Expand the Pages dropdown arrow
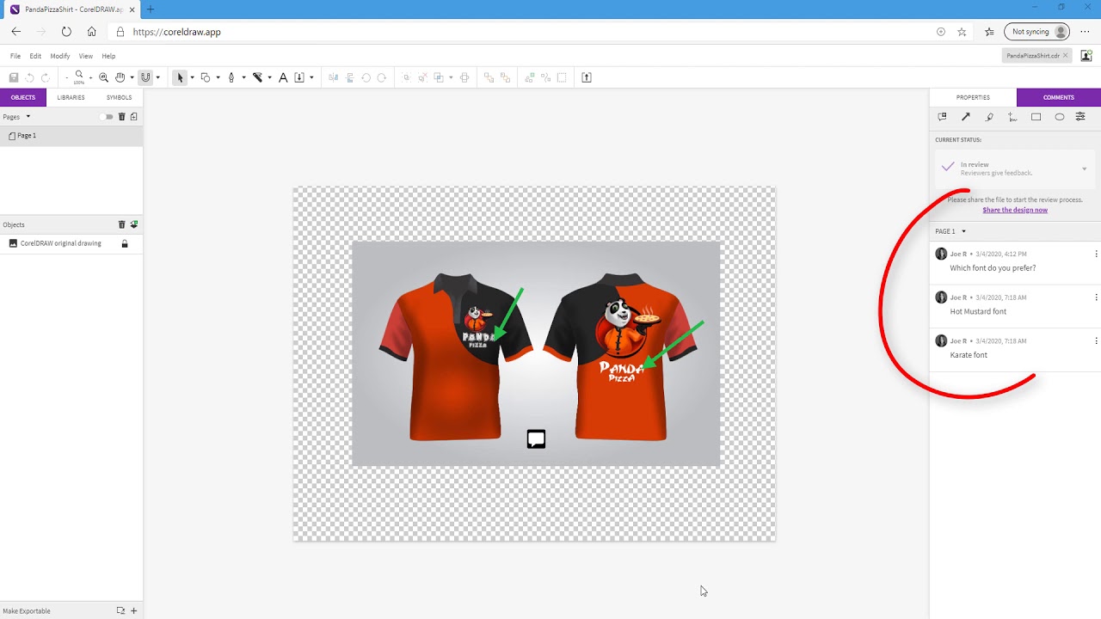Image resolution: width=1101 pixels, height=619 pixels. pos(28,117)
